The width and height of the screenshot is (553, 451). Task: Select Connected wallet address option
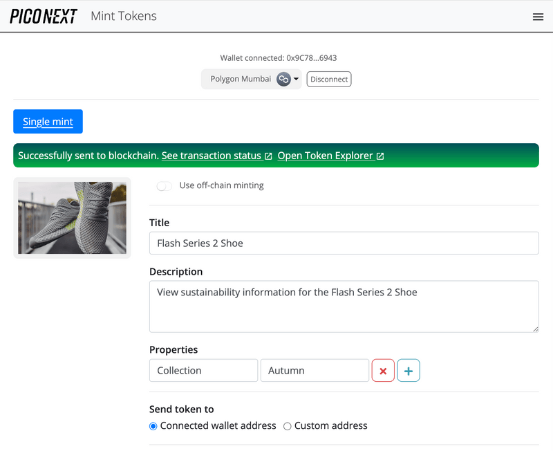pos(153,426)
